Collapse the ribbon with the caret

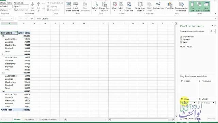pos(216,14)
